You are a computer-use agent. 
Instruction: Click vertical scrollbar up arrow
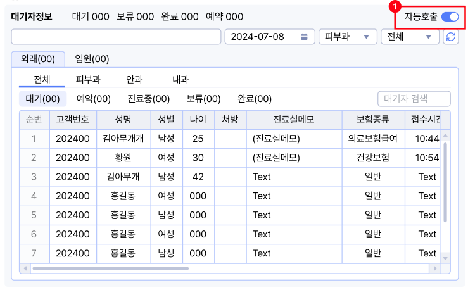pyautogui.click(x=445, y=136)
